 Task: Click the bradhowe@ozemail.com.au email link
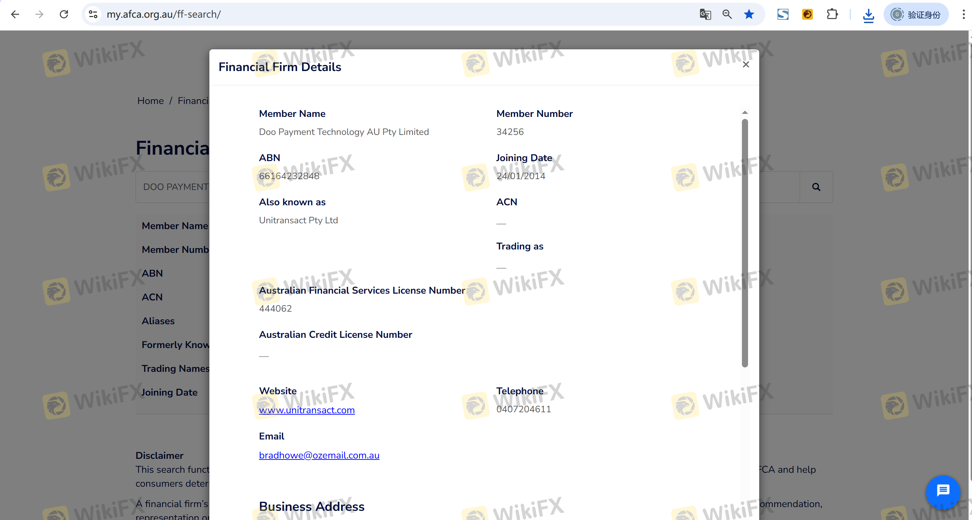pos(319,455)
